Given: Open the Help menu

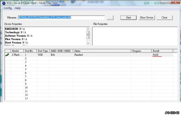Looking at the screenshot, I should click(18, 8).
